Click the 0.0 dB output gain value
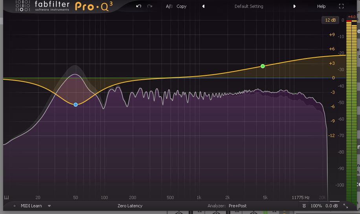360x214 pixels. tap(332, 206)
